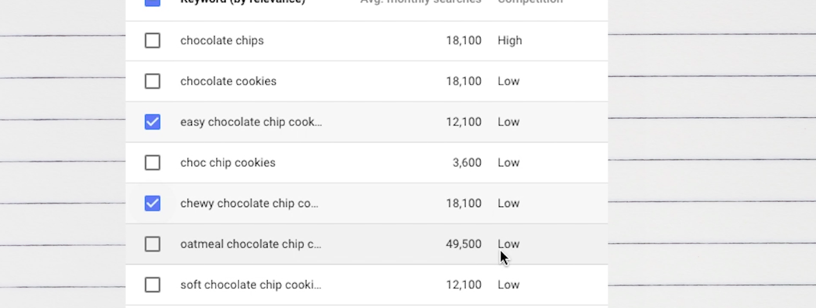Image resolution: width=816 pixels, height=308 pixels.
Task: Check the box for chocolate chips
Action: tap(152, 41)
